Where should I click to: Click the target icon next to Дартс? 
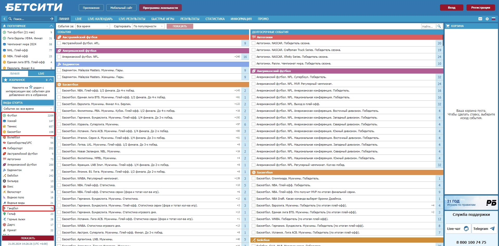[x=4, y=225]
